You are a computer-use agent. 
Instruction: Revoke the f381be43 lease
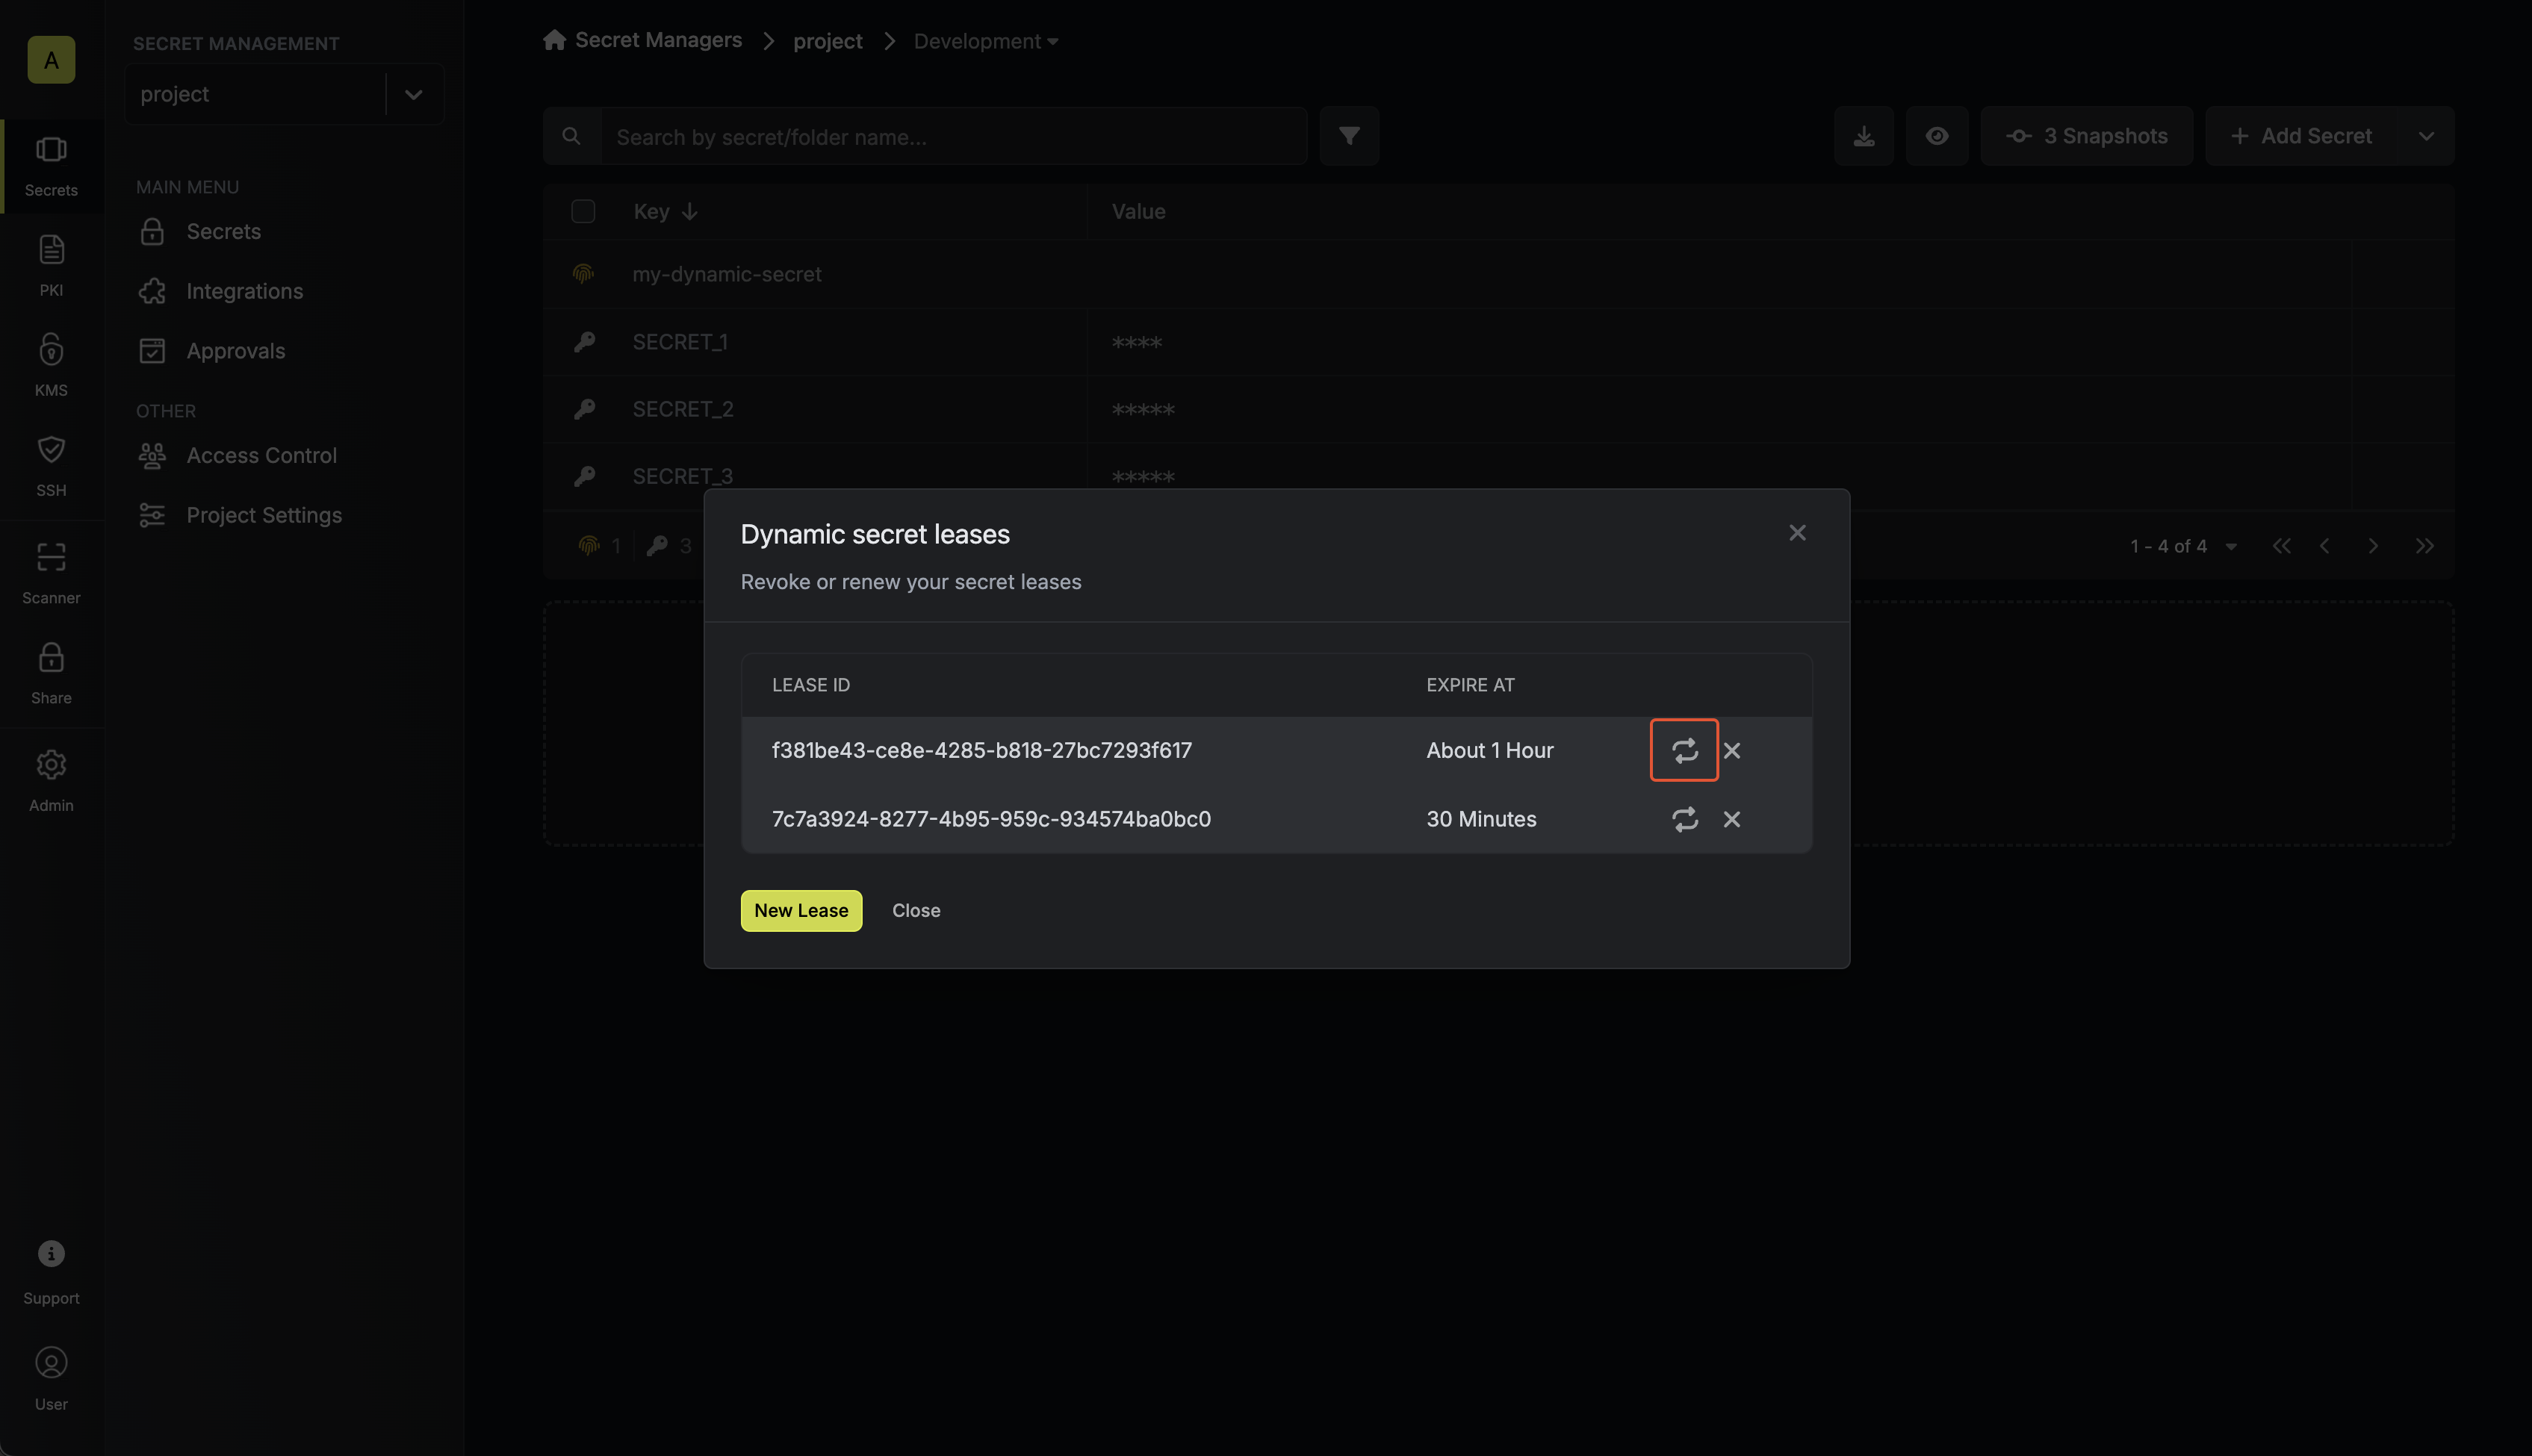(x=1732, y=750)
